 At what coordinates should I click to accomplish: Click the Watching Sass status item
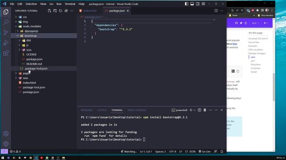pyautogui.click(x=129, y=152)
